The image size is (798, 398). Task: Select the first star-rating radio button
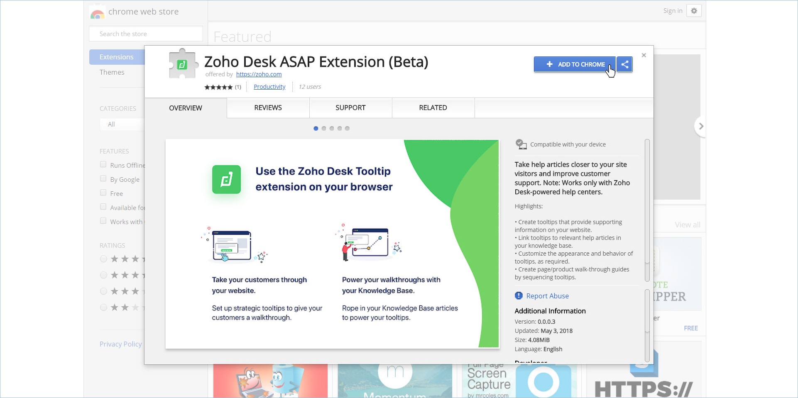pos(104,259)
